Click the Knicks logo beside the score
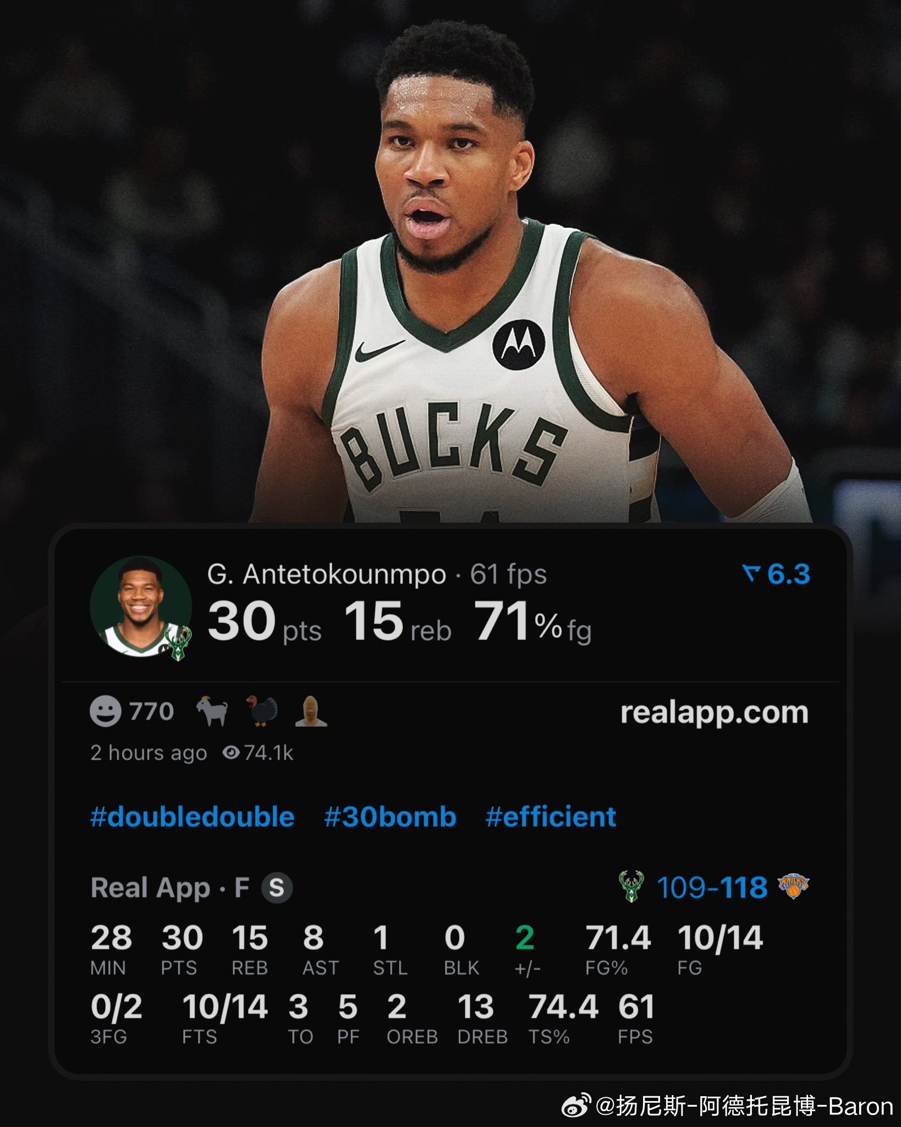This screenshot has width=901, height=1127. [793, 887]
